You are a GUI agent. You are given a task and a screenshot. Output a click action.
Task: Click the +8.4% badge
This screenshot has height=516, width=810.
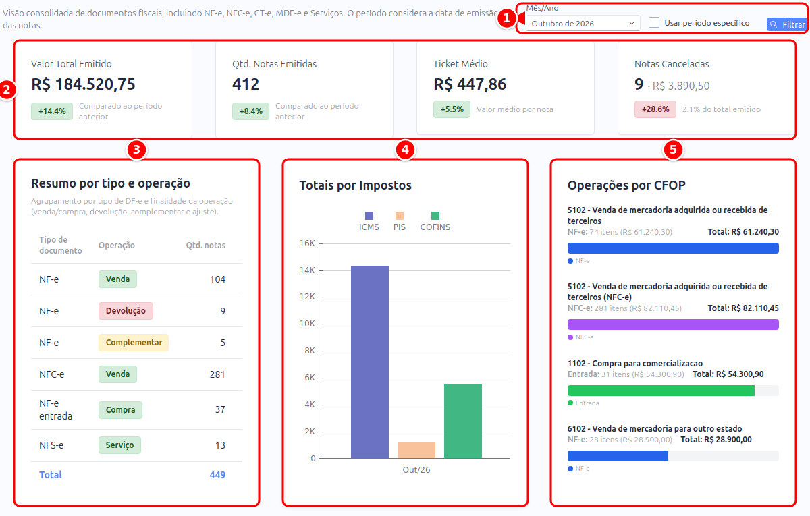pos(250,111)
